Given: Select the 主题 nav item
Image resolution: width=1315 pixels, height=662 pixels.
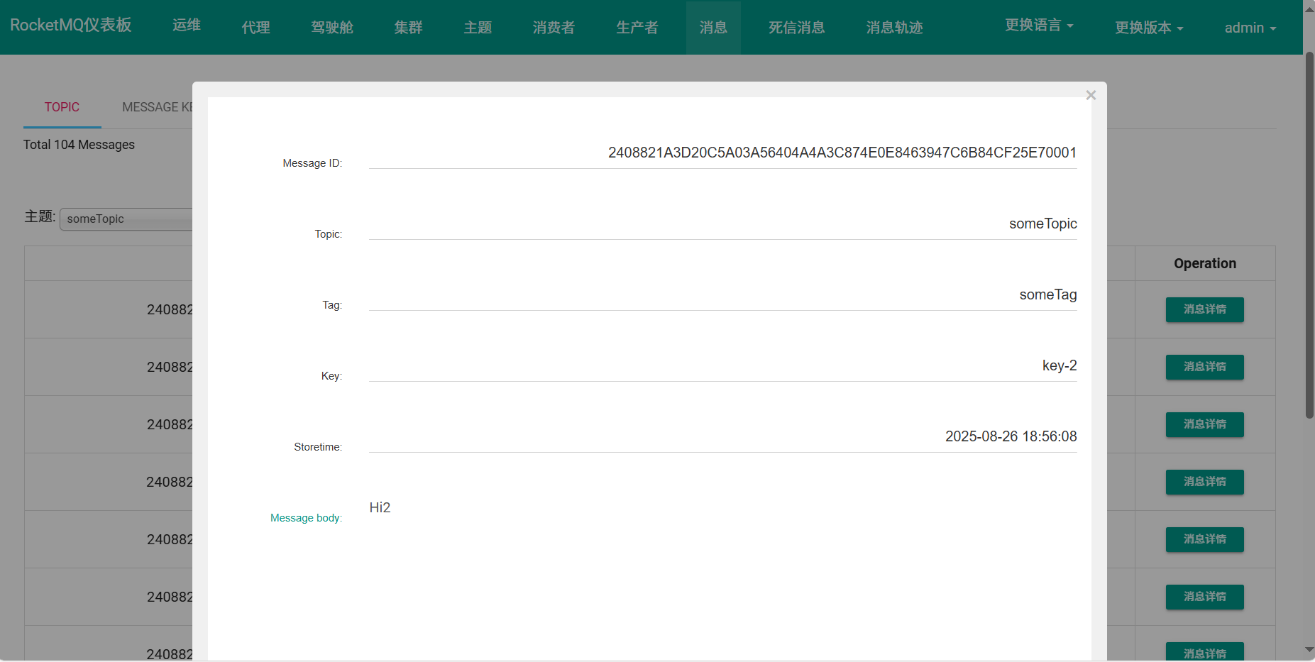Looking at the screenshot, I should [x=478, y=28].
